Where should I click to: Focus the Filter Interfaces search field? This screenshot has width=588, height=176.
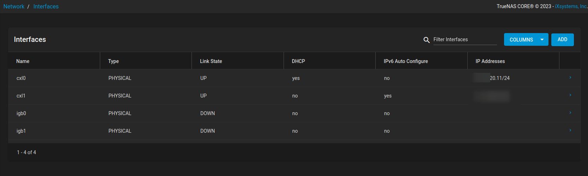click(465, 39)
